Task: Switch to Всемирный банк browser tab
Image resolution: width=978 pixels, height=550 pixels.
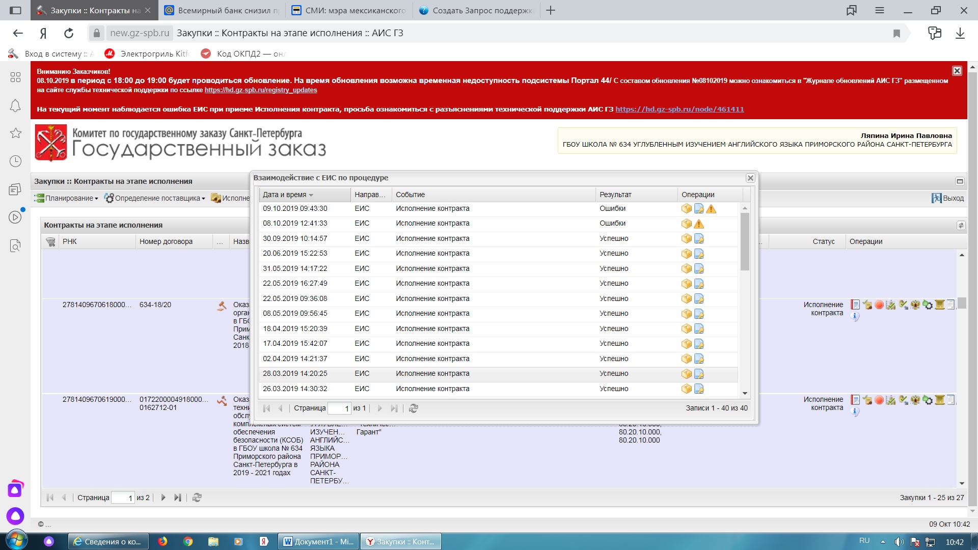Action: pos(222,10)
